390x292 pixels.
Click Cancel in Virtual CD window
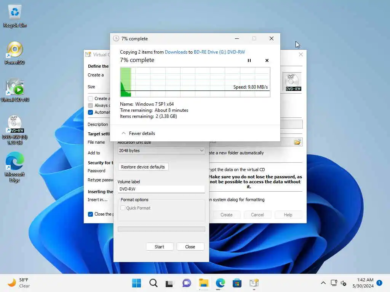click(257, 215)
